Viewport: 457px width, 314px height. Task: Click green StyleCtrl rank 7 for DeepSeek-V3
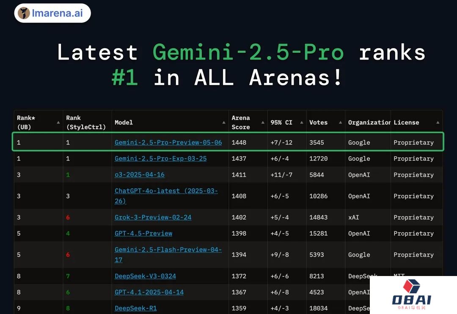[68, 276]
